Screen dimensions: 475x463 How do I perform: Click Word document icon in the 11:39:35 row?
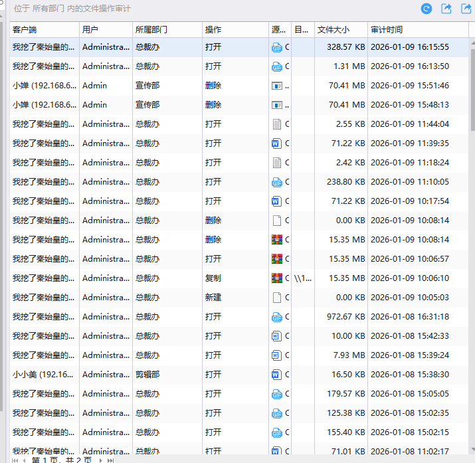[277, 143]
